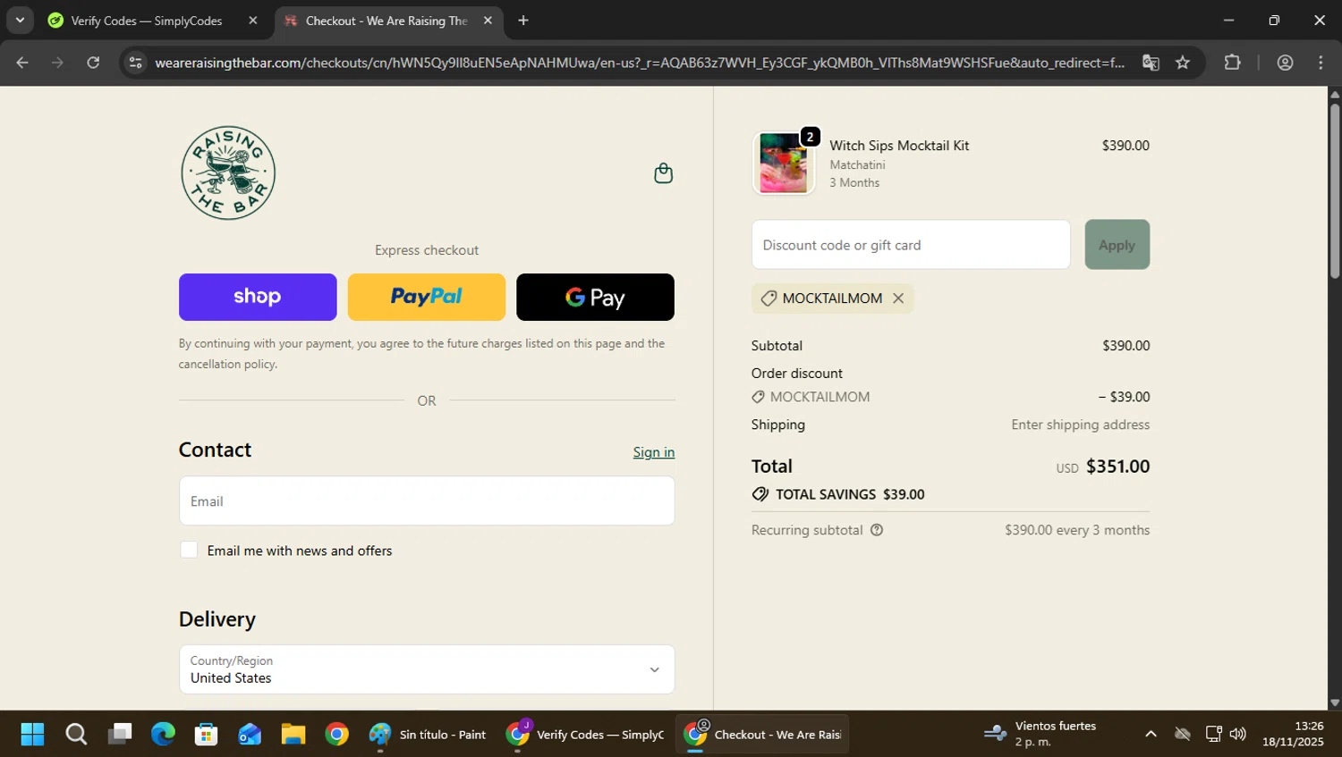Open the Chrome three-dot menu
Viewport: 1342px width, 757px height.
tap(1321, 63)
